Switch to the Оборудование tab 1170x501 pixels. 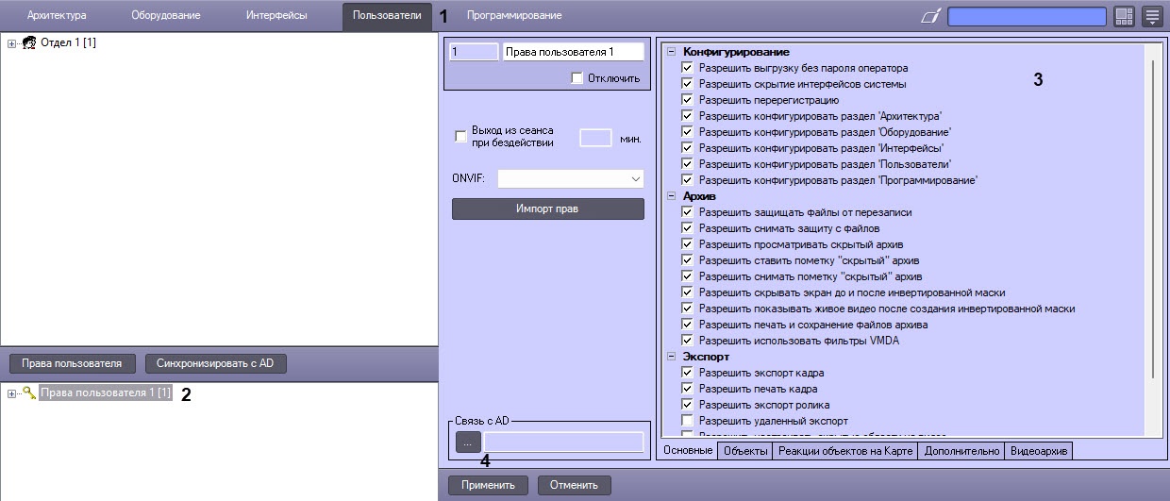point(165,15)
